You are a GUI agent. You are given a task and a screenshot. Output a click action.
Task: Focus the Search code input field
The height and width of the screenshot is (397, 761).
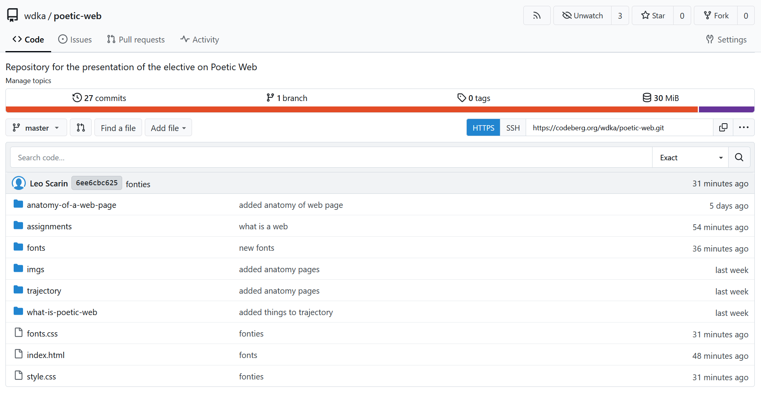(331, 158)
